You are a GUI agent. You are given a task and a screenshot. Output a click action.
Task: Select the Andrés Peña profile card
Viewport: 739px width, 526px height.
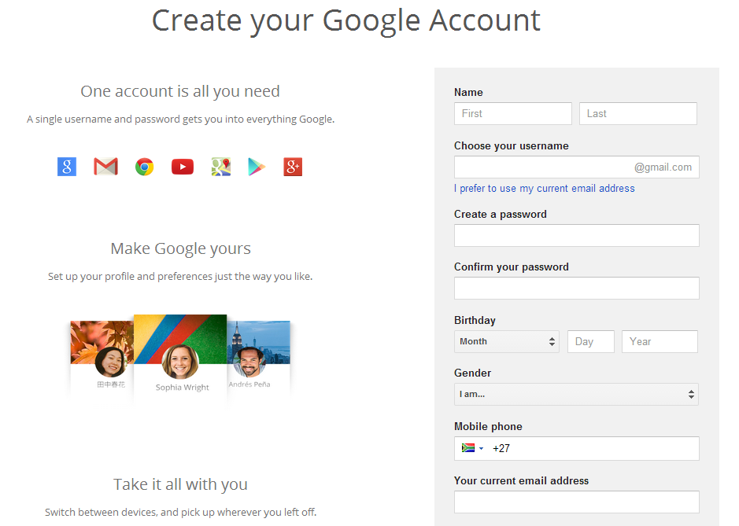point(260,358)
